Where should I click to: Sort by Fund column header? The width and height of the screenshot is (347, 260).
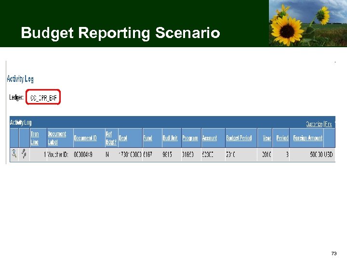coord(147,138)
